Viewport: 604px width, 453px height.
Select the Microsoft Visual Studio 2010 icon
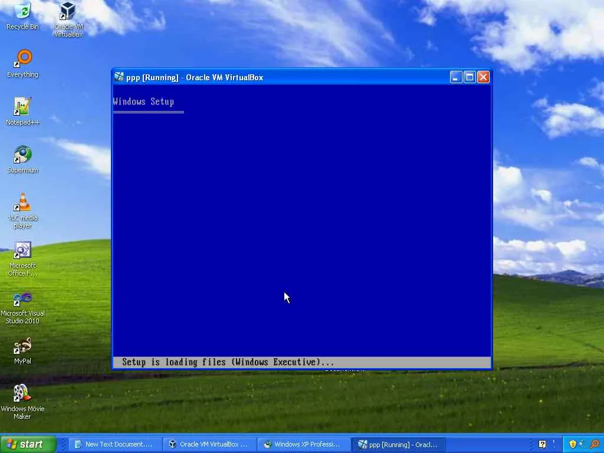tap(22, 308)
